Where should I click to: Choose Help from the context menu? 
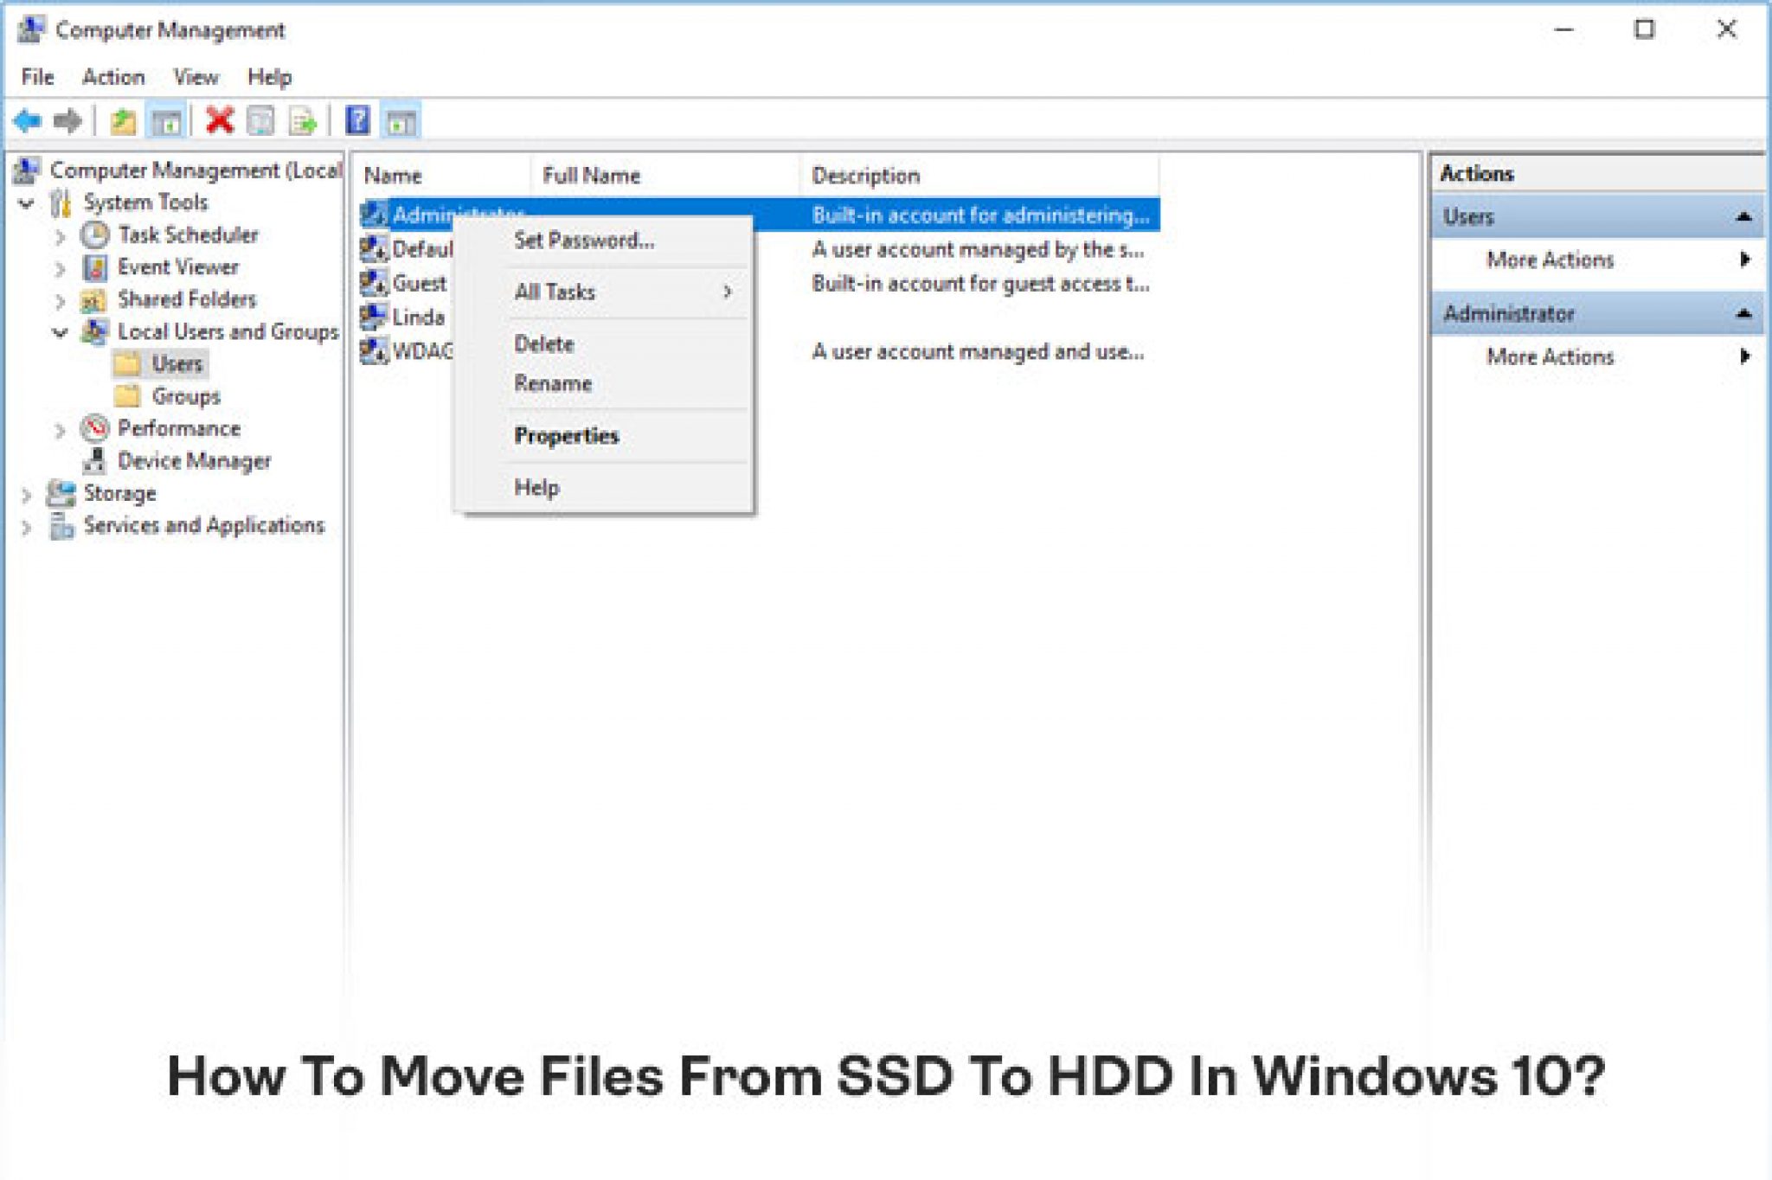click(x=604, y=487)
